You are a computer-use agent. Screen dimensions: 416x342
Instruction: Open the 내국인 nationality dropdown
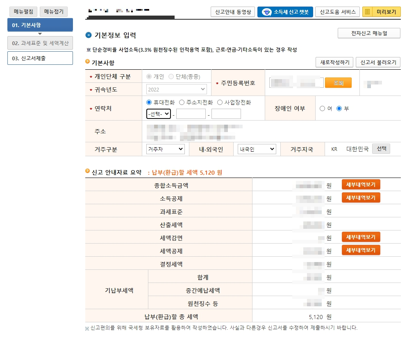pyautogui.click(x=257, y=149)
